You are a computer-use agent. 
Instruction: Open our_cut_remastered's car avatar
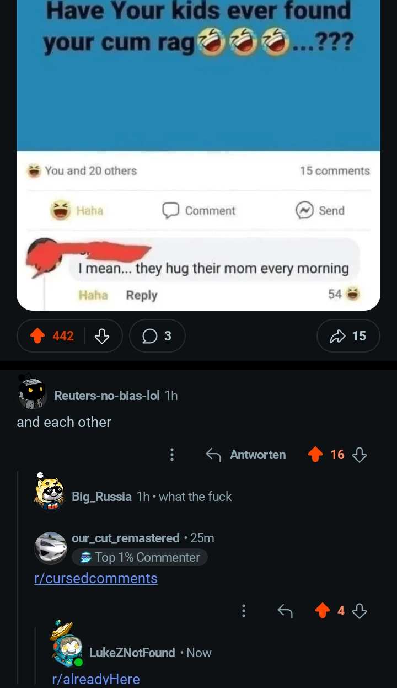[x=51, y=548]
